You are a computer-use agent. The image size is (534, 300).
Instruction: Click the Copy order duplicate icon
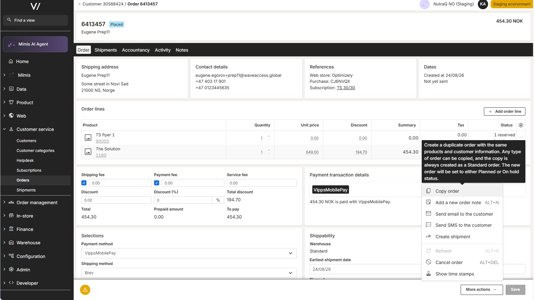click(428, 191)
